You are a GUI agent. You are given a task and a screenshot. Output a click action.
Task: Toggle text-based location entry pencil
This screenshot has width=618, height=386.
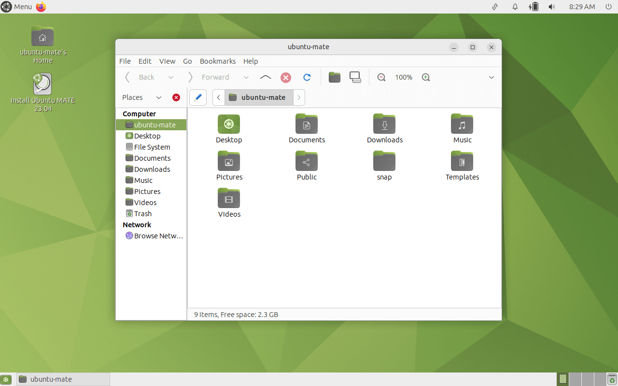[x=198, y=97]
